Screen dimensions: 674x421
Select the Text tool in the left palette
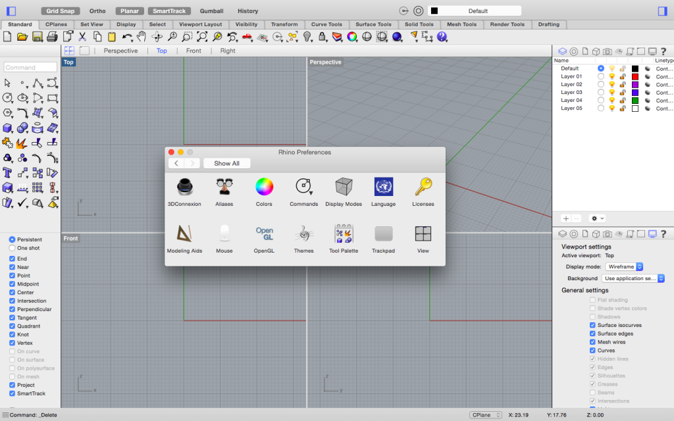(x=7, y=173)
